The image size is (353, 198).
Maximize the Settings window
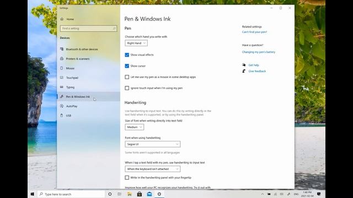point(281,8)
